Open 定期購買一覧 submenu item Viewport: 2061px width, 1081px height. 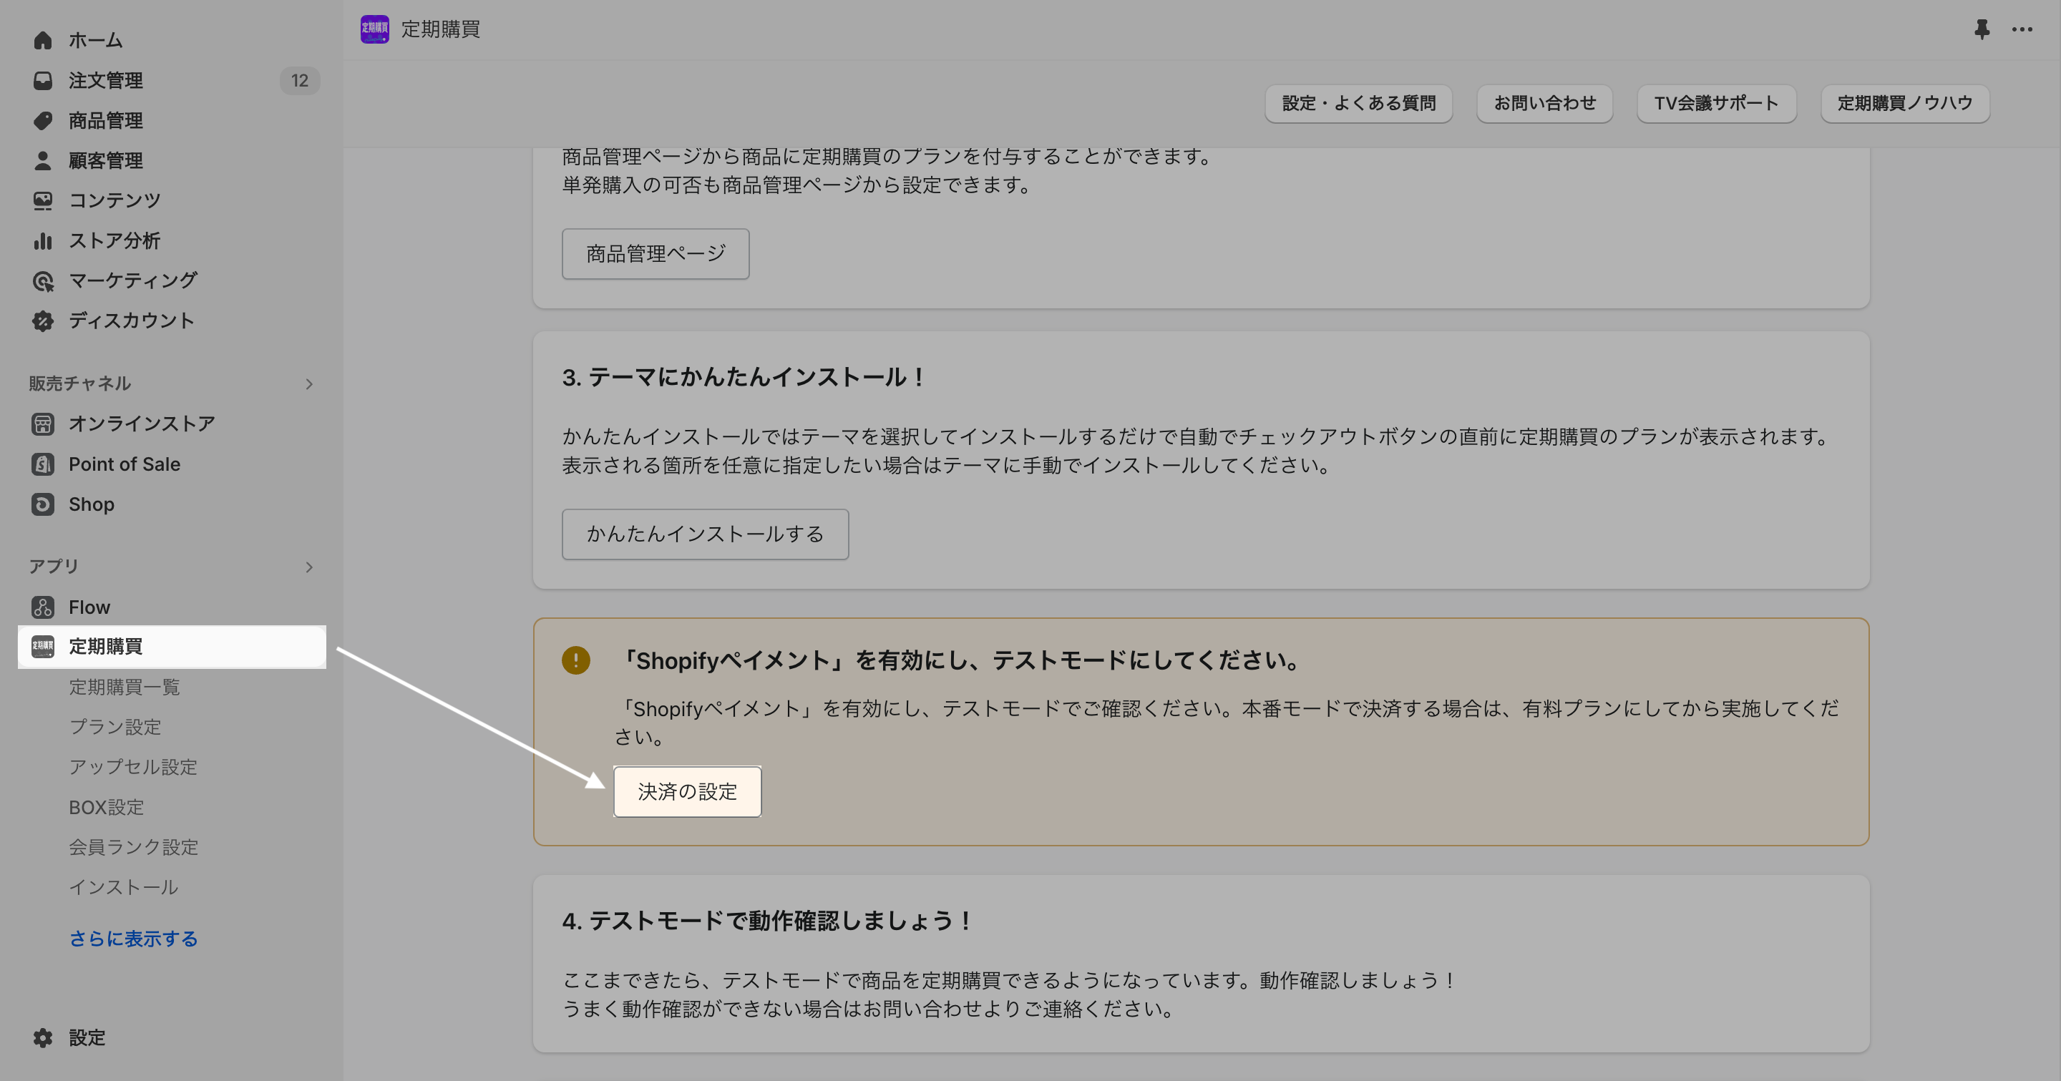124,687
